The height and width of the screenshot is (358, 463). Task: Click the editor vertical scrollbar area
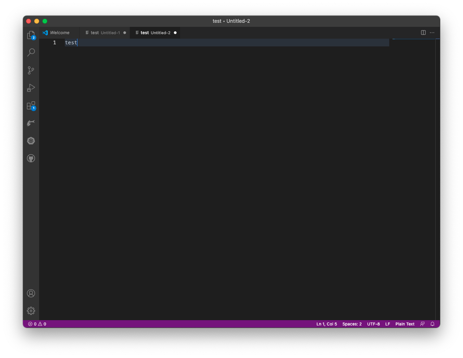[x=438, y=179]
